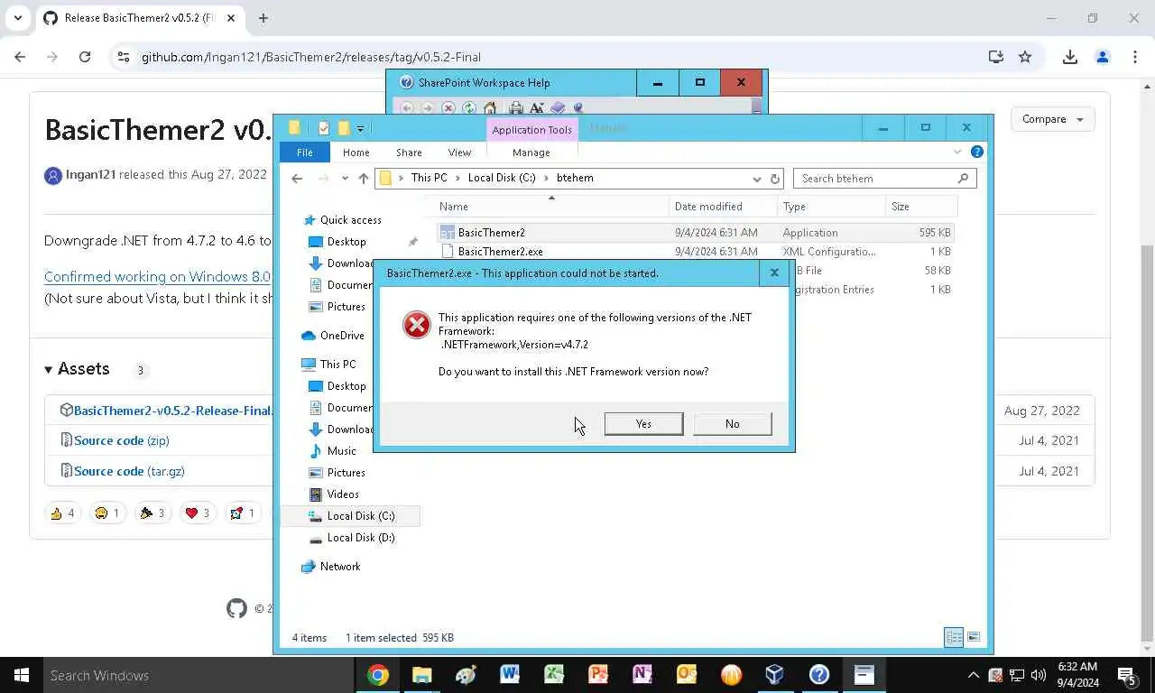Click the Explorer help icon
The height and width of the screenshot is (693, 1155).
(976, 152)
